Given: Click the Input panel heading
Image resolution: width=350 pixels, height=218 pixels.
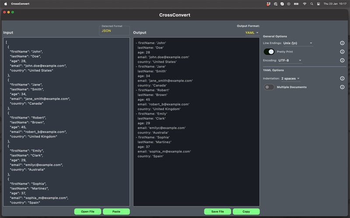Looking at the screenshot, I should pos(8,32).
